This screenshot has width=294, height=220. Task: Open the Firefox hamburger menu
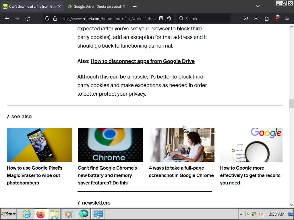pyautogui.click(x=287, y=18)
